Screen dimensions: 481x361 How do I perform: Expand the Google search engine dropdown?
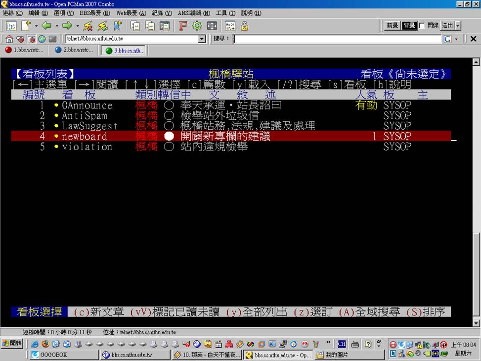456,39
